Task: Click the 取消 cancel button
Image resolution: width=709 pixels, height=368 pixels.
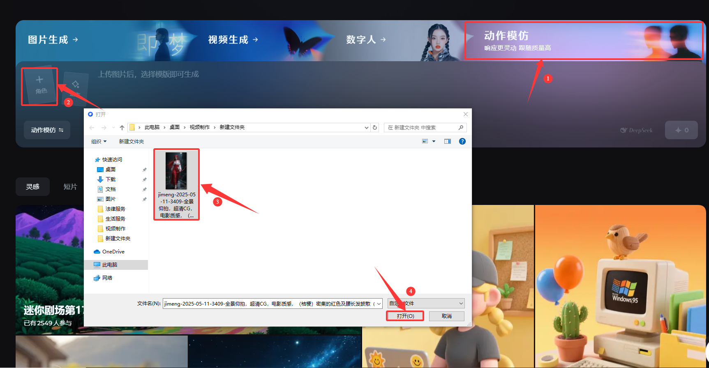Action: point(446,316)
